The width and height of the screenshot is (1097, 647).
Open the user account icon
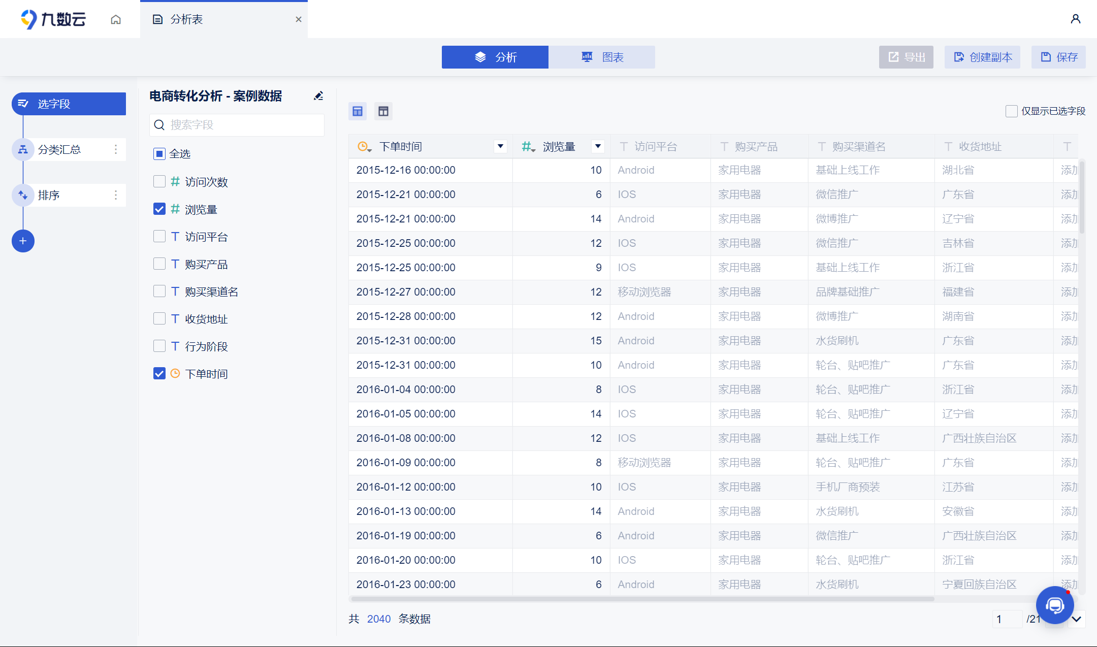click(1075, 19)
